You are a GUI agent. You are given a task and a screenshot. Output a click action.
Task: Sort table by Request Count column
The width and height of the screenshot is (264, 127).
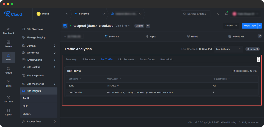(221, 79)
